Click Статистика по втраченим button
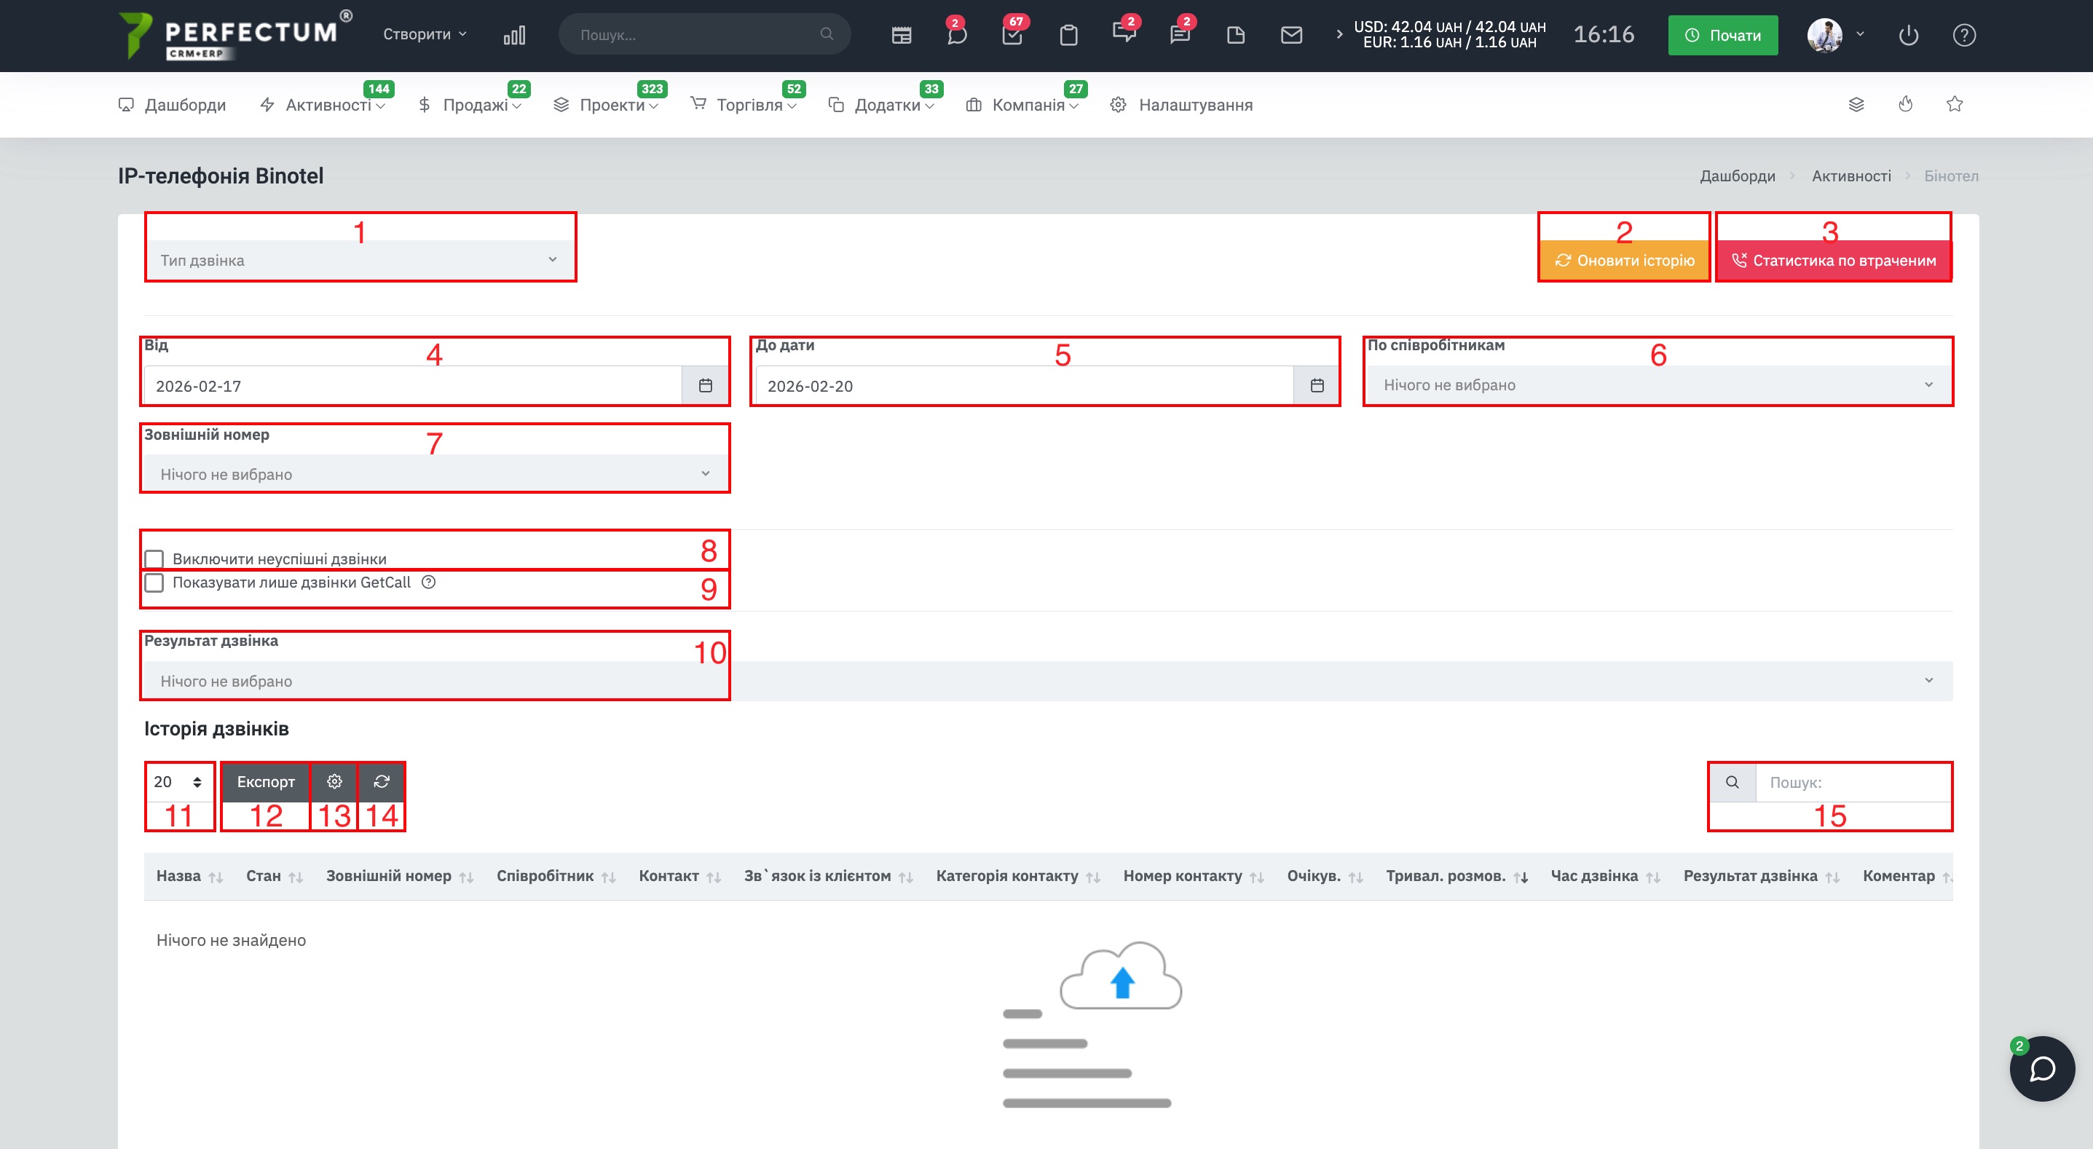Screen dimensions: 2093x1149 click(x=1833, y=260)
